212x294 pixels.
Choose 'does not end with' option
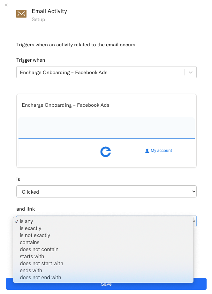[x=41, y=277]
